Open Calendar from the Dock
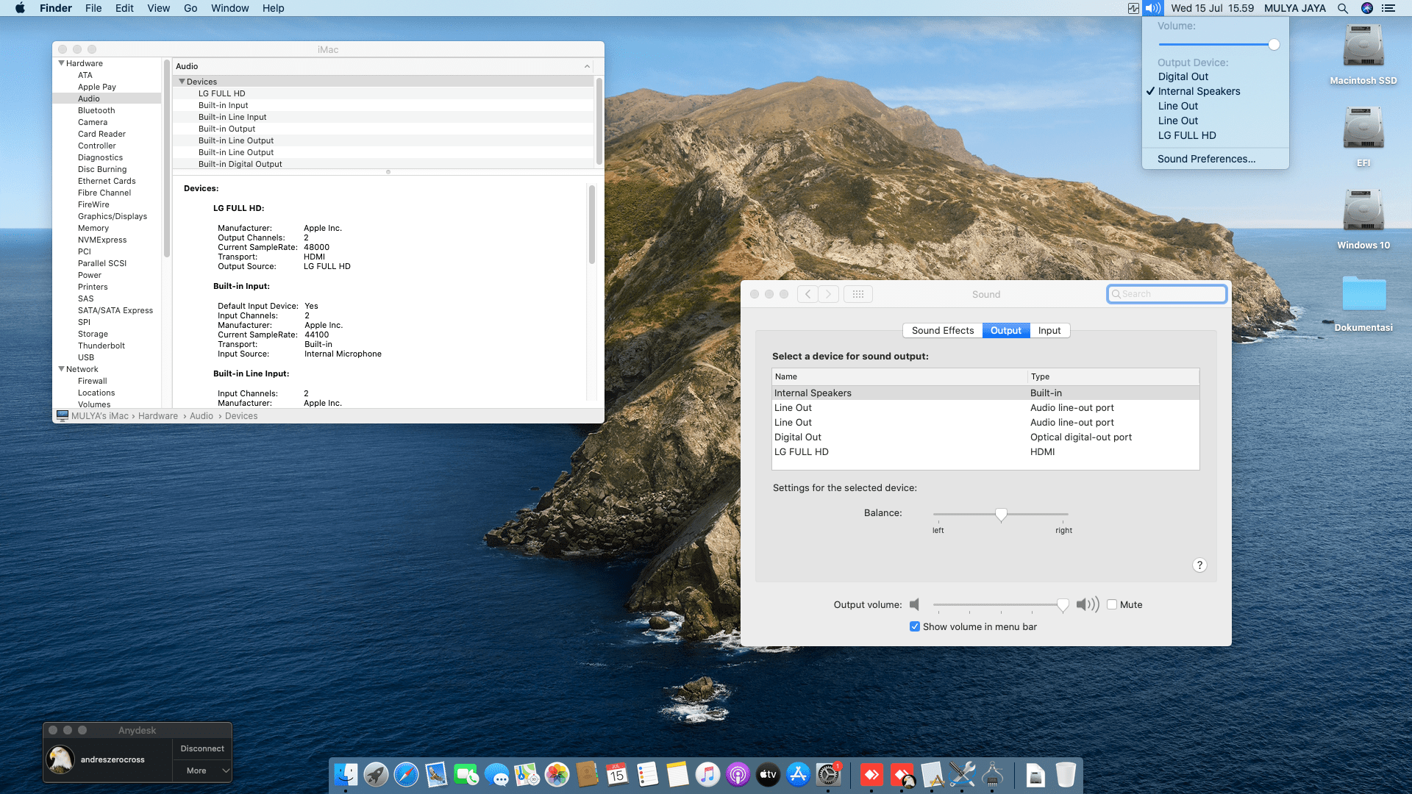Viewport: 1412px width, 794px height. click(617, 774)
